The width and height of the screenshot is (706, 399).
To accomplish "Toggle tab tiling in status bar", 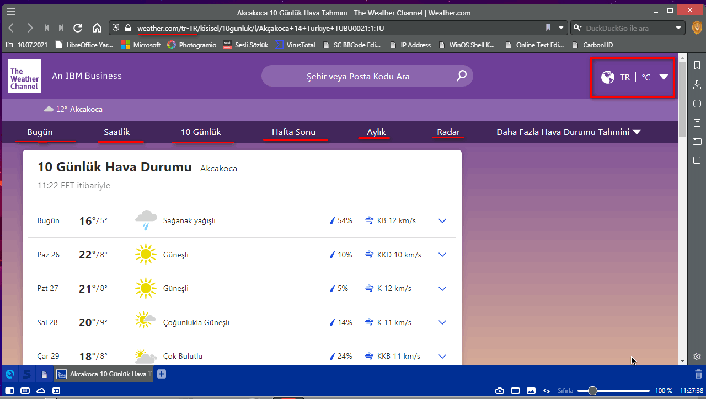I will [515, 391].
